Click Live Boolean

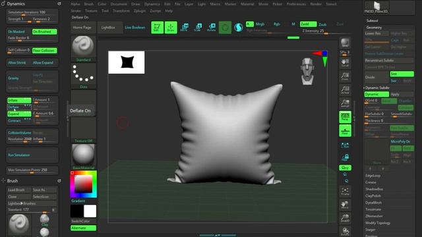tap(135, 28)
